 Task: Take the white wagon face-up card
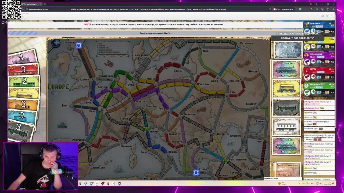286,127
